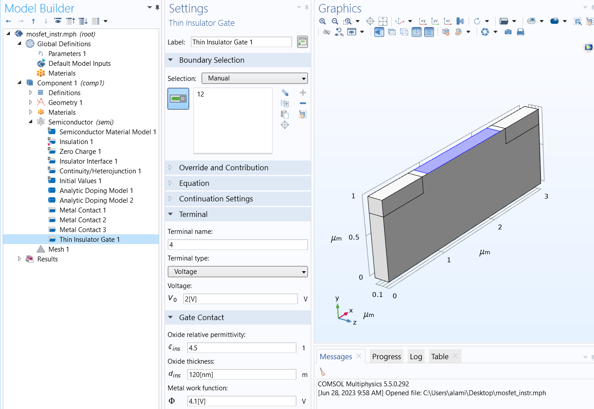Take a snapshot with the camera icon
Image resolution: width=594 pixels, height=409 pixels.
pyautogui.click(x=508, y=32)
